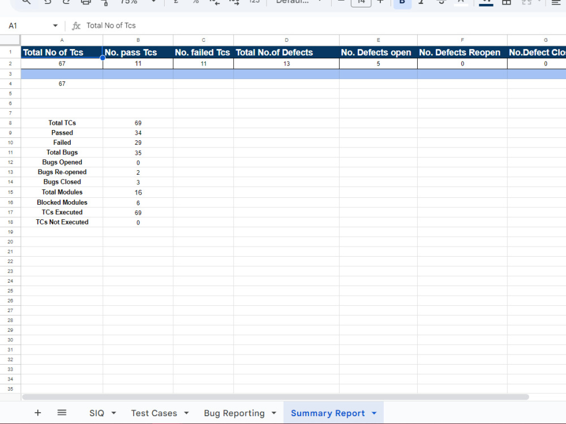
Task: Select the 67 cell in row 4
Action: [62, 84]
